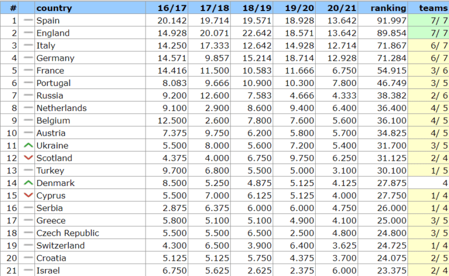Click the red down arrow beside Cyprus

[x=28, y=195]
